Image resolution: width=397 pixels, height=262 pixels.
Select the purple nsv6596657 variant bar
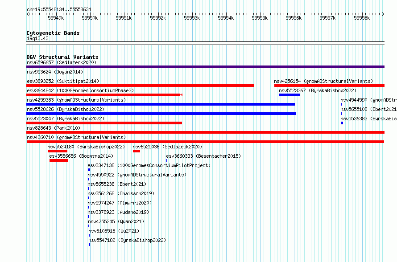point(205,67)
